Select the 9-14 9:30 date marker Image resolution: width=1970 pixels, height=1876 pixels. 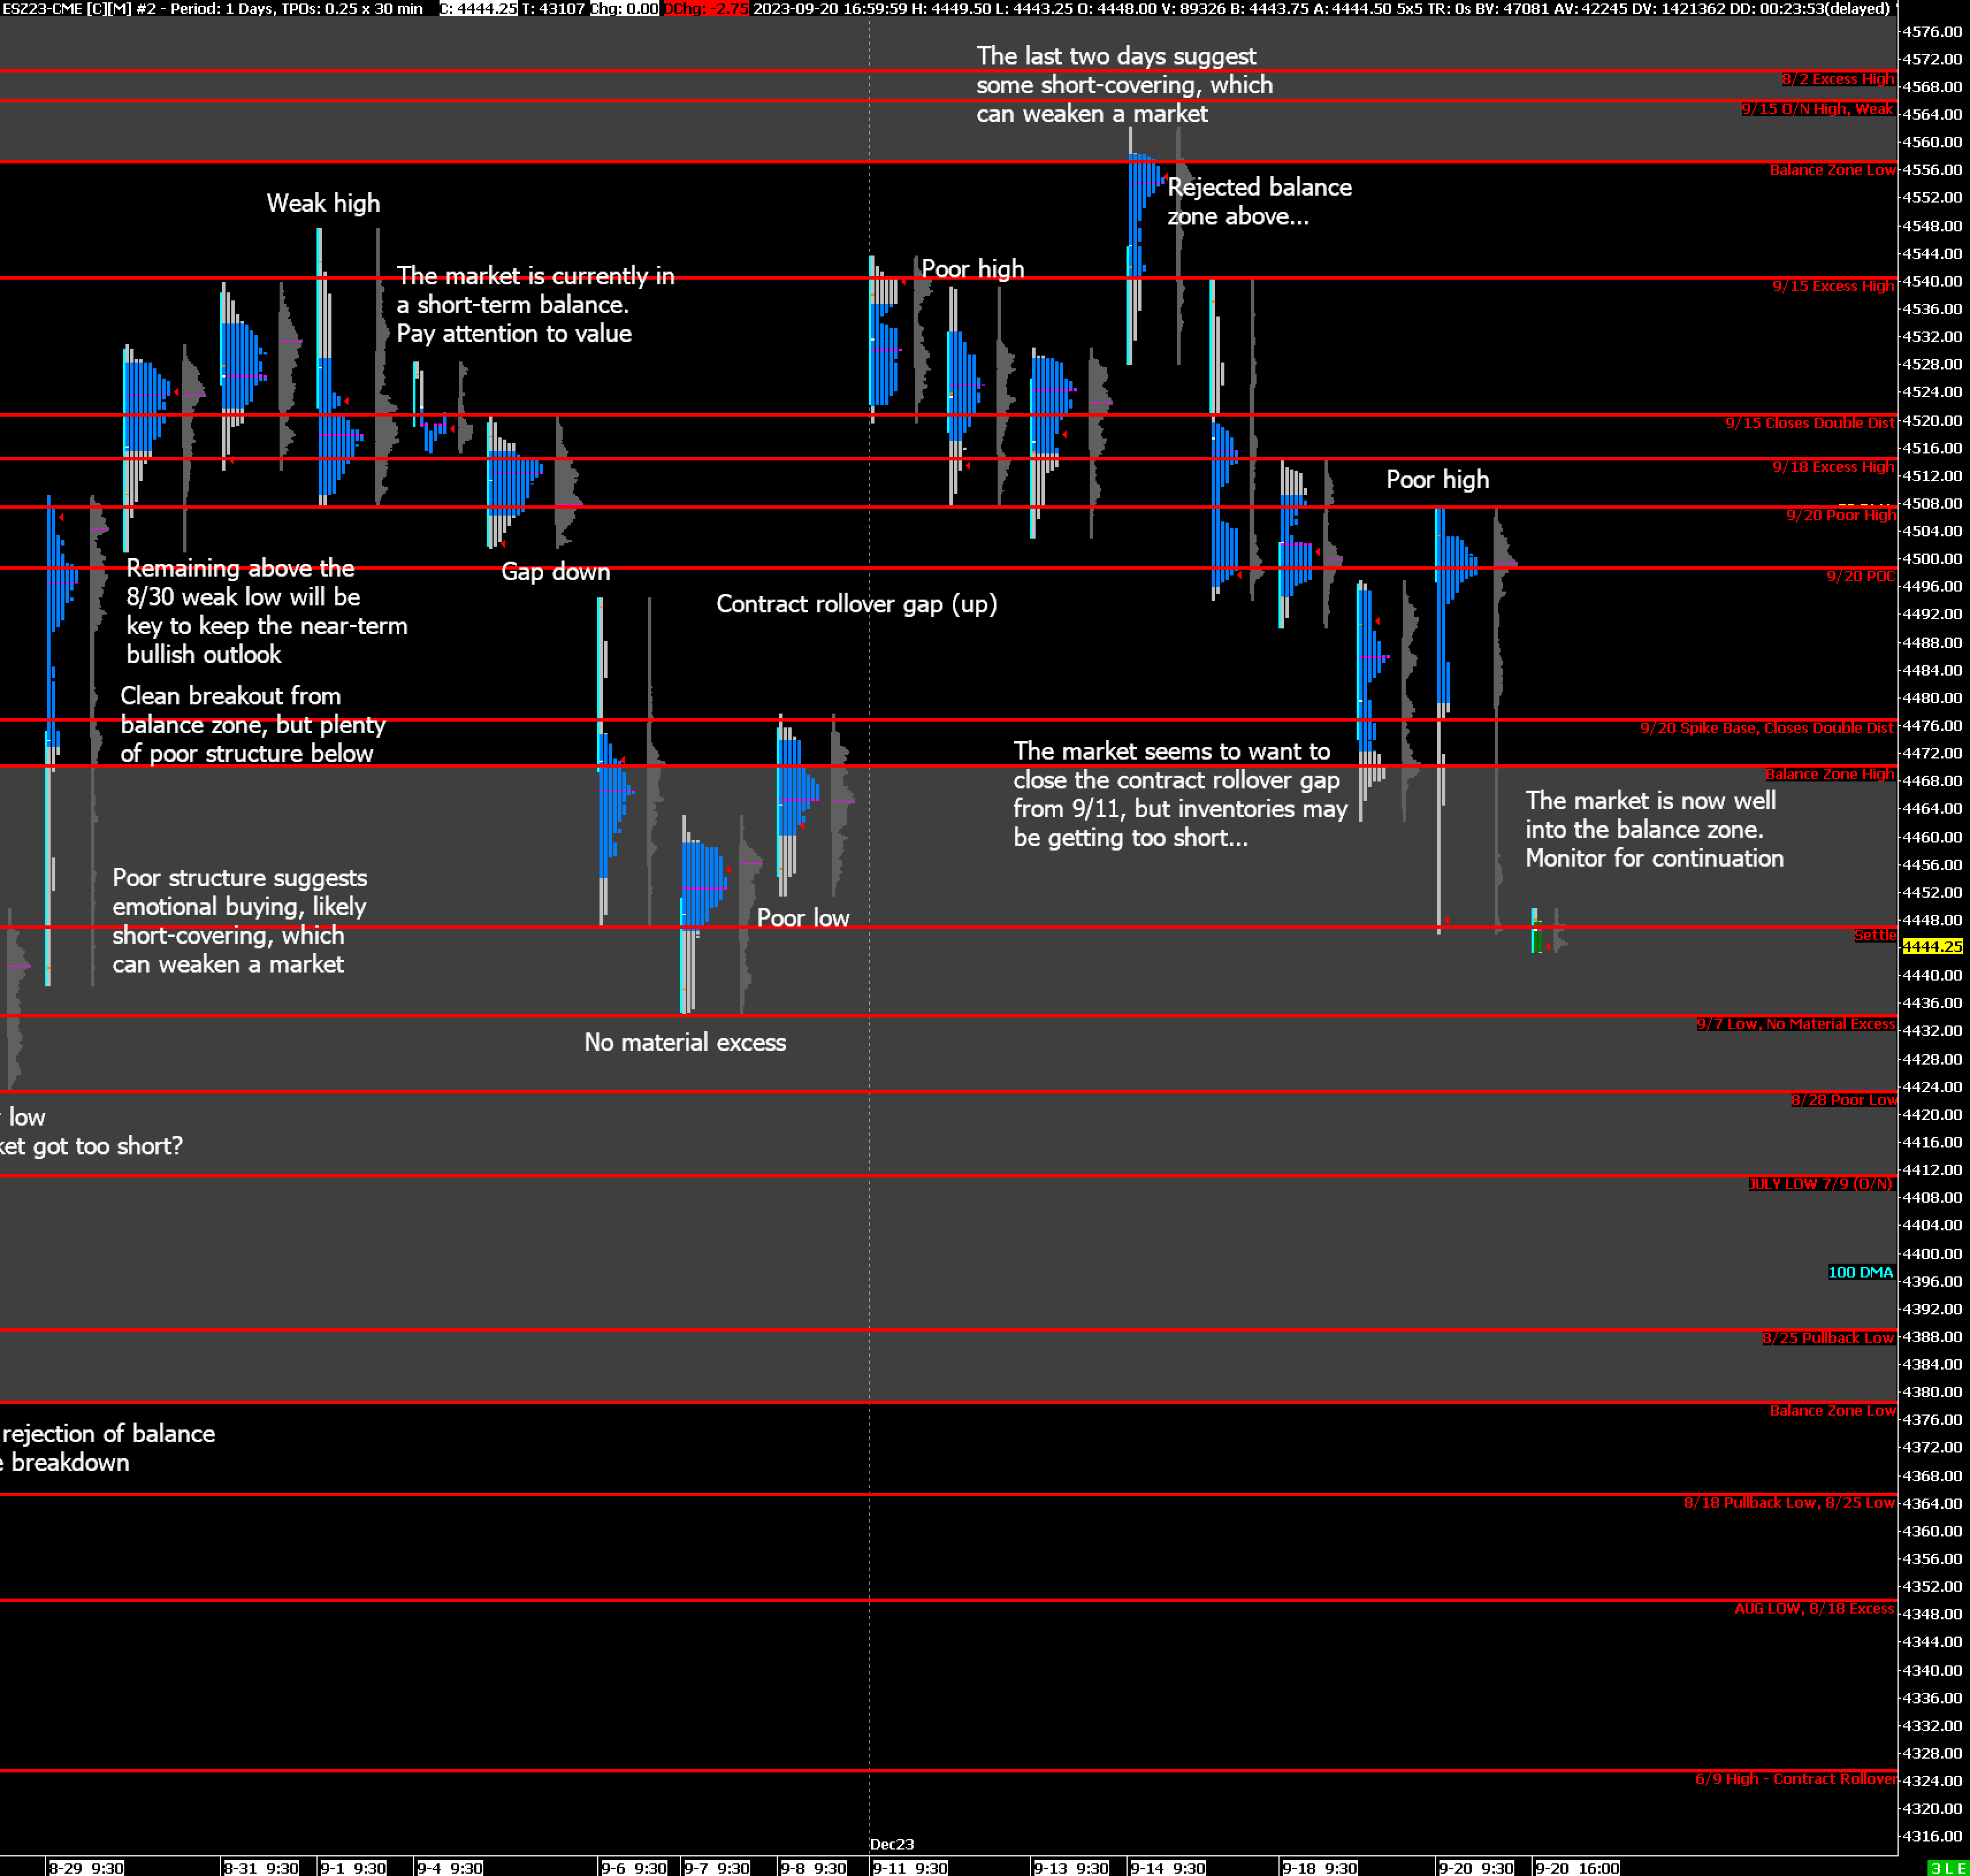pos(1168,1868)
